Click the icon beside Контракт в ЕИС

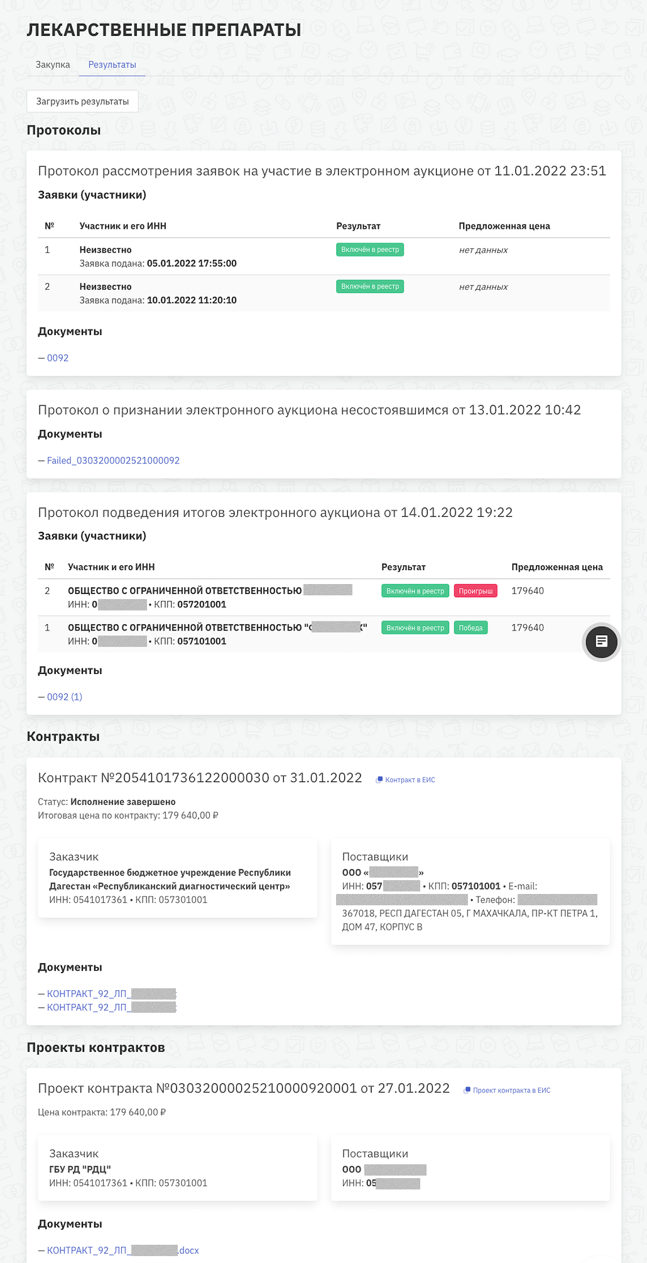point(379,780)
